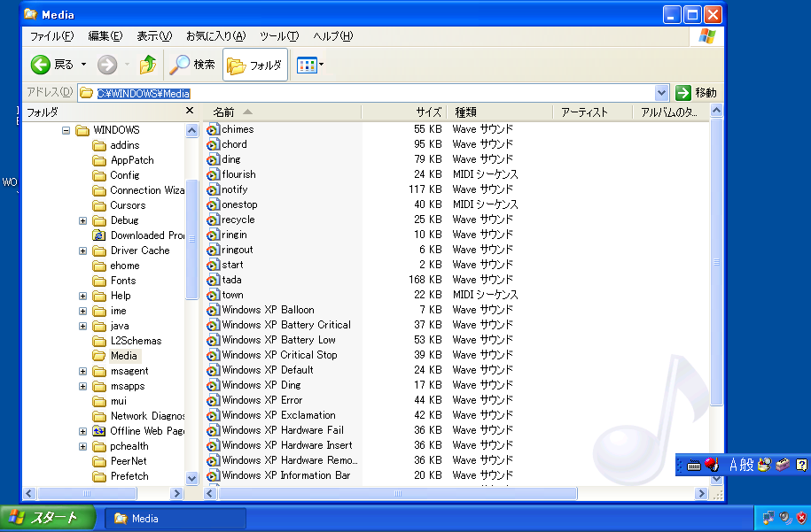The image size is (811, 532).
Task: Click the notify sound file icon
Action: coord(213,189)
